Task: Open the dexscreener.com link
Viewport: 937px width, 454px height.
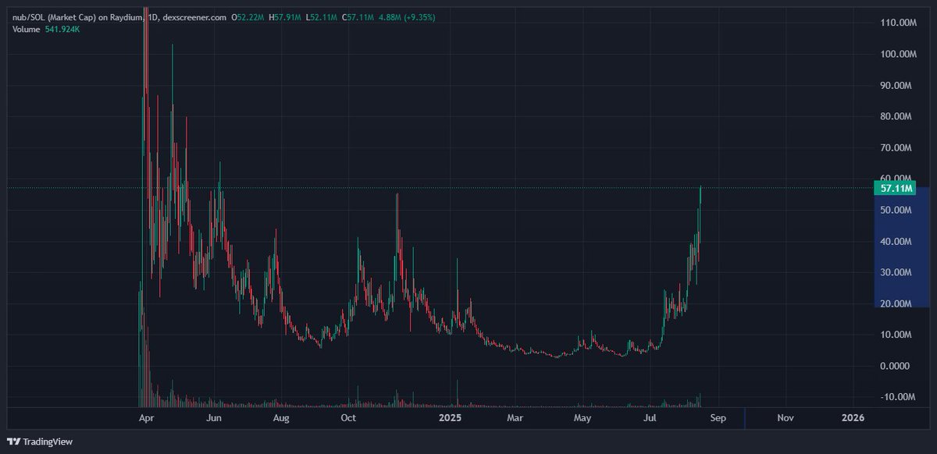Action: pyautogui.click(x=194, y=15)
